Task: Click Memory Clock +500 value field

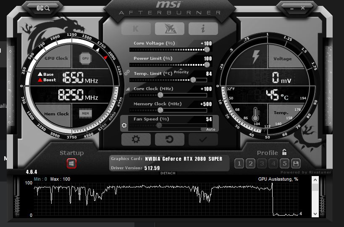Action: tap(206, 104)
